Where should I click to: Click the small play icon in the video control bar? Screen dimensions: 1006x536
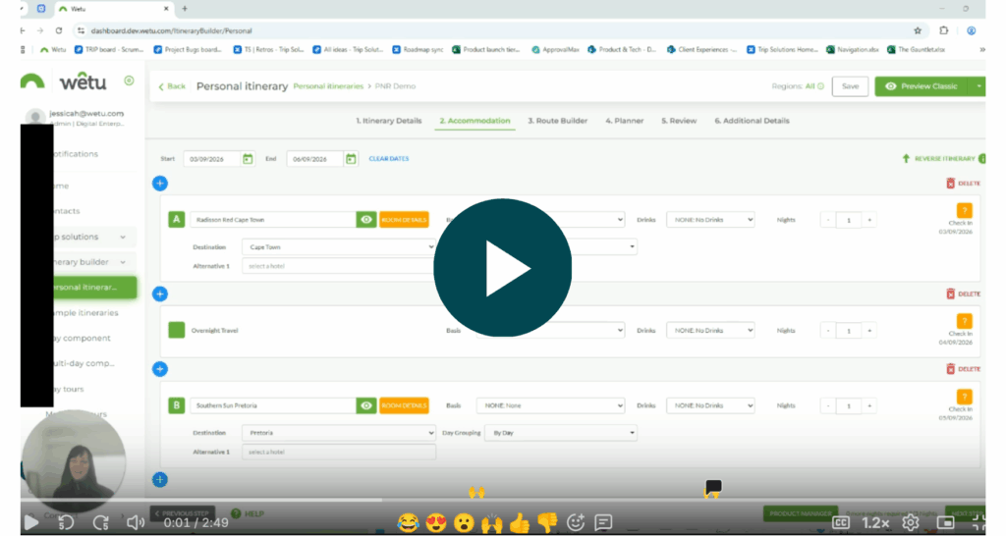coord(30,522)
